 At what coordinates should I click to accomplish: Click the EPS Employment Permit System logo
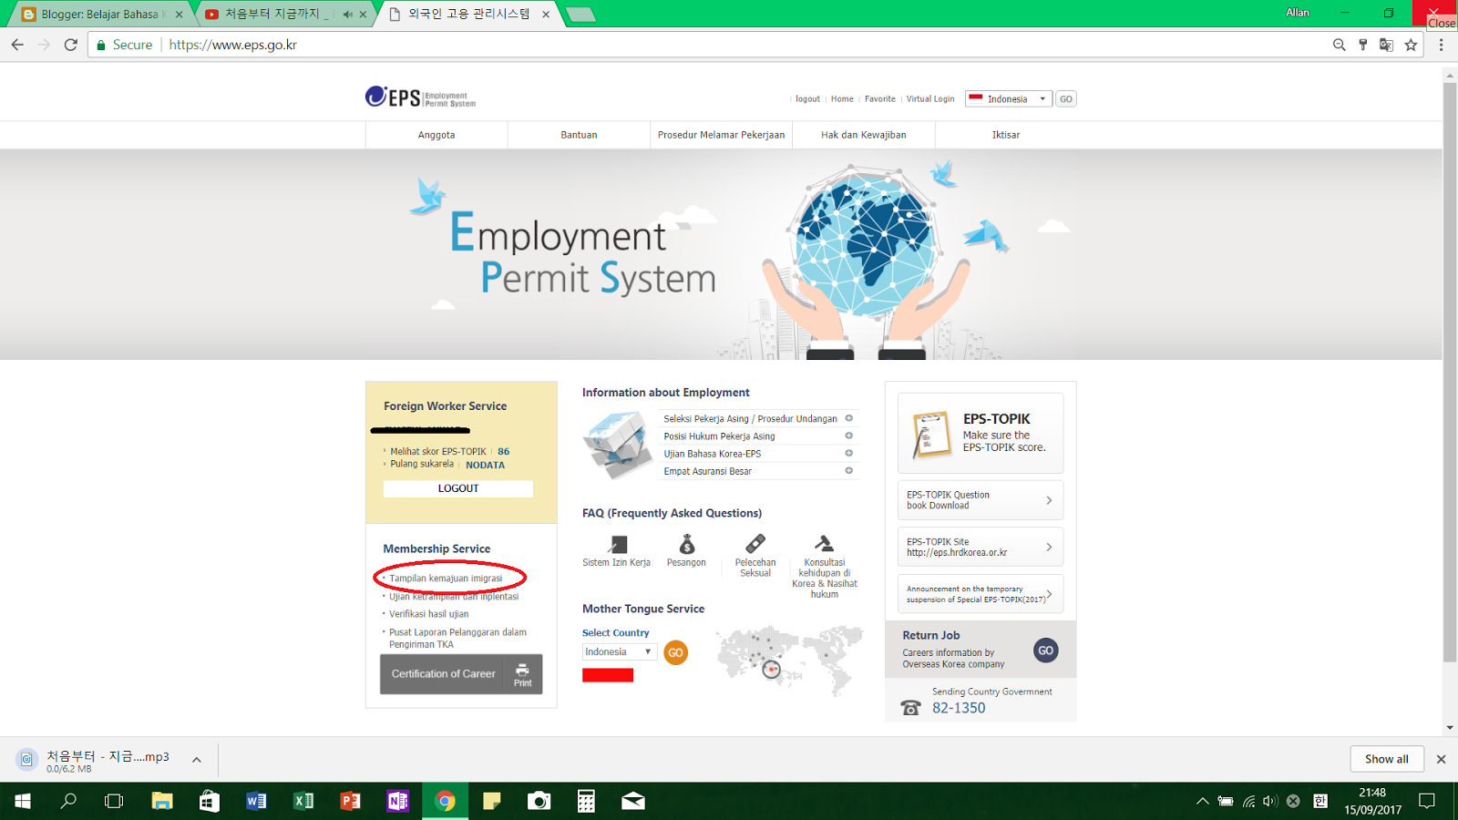click(421, 97)
